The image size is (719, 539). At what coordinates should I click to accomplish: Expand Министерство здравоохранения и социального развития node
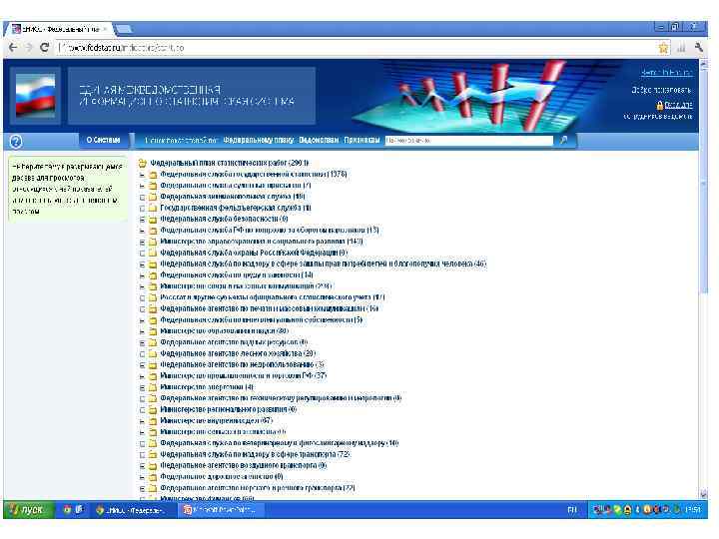click(142, 242)
